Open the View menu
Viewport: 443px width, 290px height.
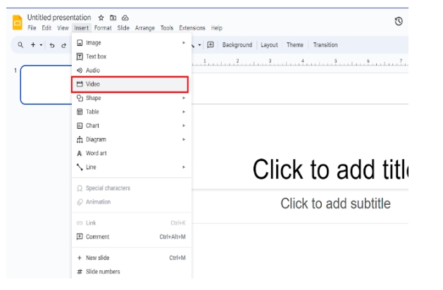click(63, 28)
